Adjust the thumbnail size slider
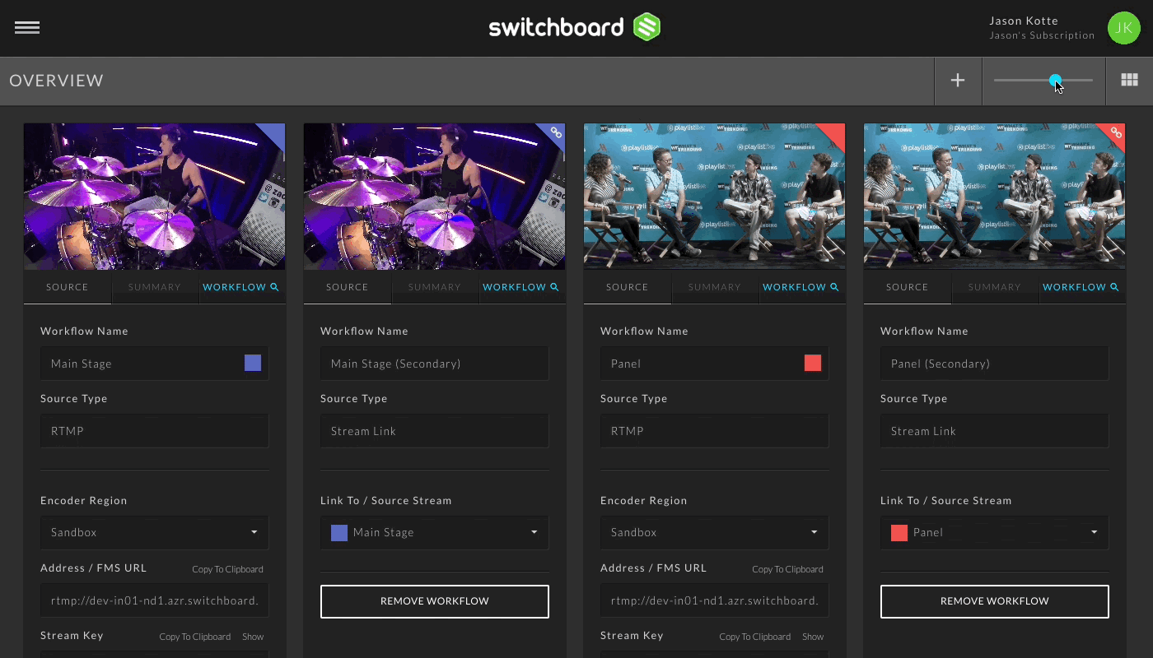 (x=1043, y=80)
